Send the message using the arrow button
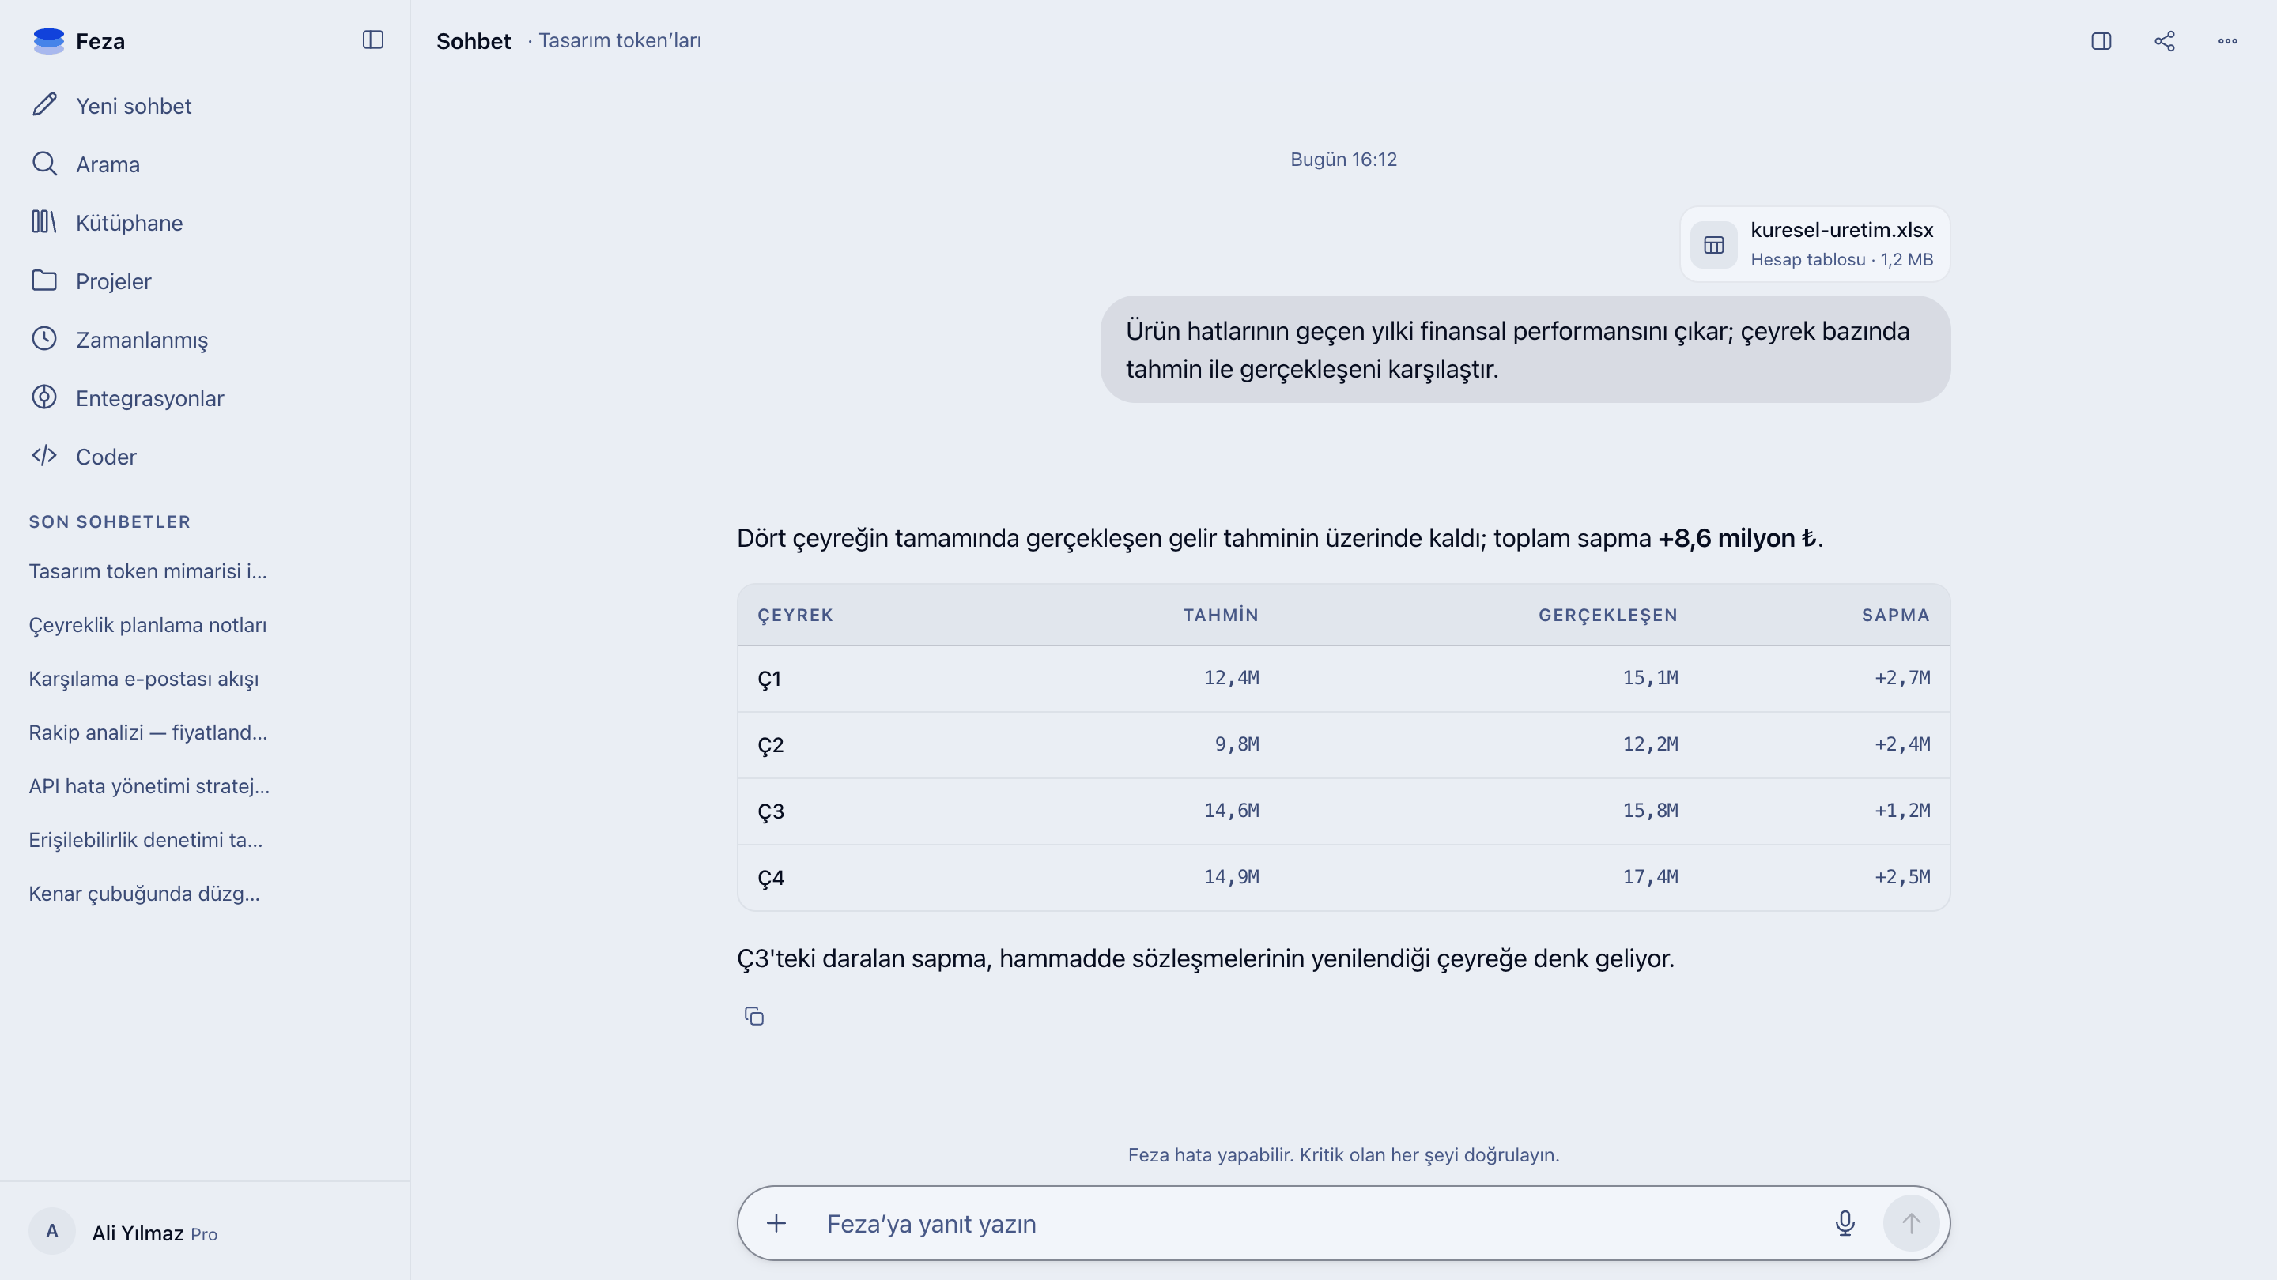This screenshot has width=2277, height=1280. tap(1911, 1222)
